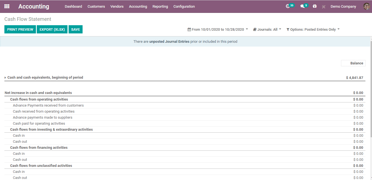This screenshot has width=372, height=180.
Task: Open the Reporting menu
Action: [x=160, y=7]
